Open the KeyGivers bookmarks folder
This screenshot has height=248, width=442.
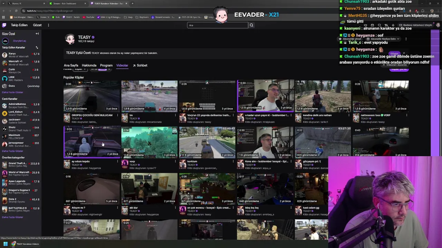click(x=142, y=17)
